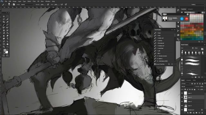
Task: Hang up the Skype call
Action: pos(187,19)
